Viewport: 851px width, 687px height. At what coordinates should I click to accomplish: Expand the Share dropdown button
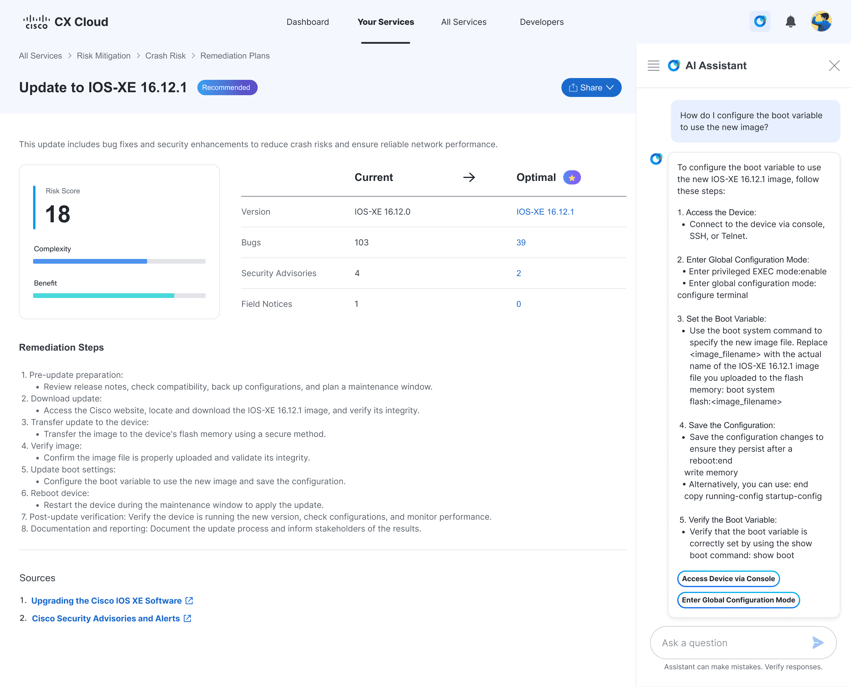[591, 88]
